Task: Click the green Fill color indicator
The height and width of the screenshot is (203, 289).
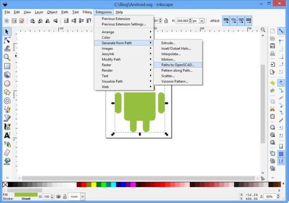Action: [x=26, y=195]
